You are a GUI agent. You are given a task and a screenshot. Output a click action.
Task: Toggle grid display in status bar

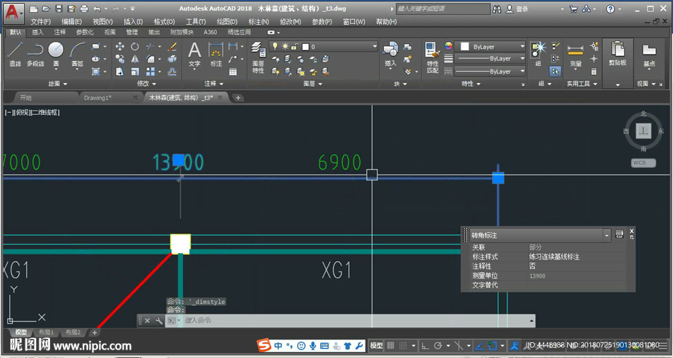392,346
